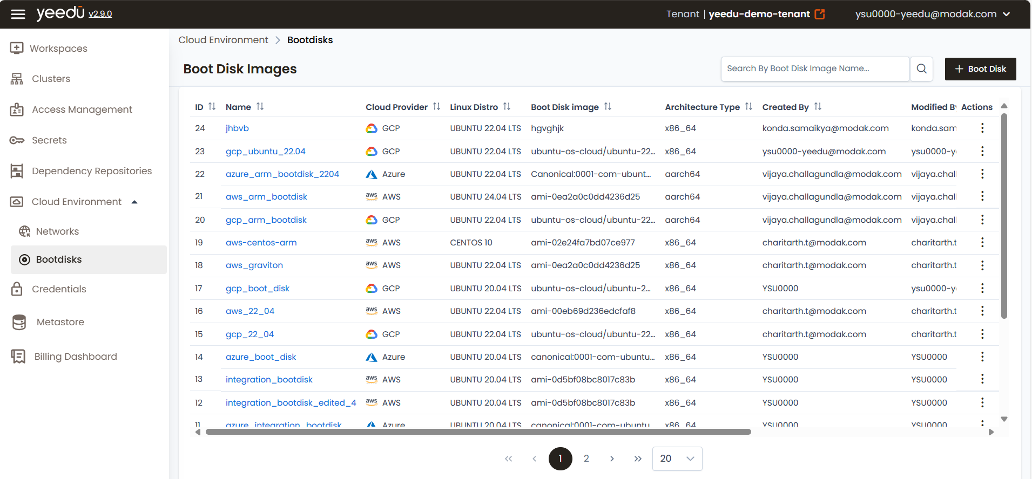
Task: Open actions menu for azure_boot_disk
Action: pyautogui.click(x=982, y=357)
